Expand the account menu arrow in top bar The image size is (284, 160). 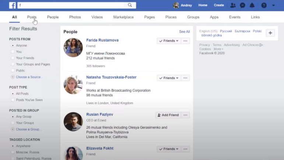tap(273, 5)
